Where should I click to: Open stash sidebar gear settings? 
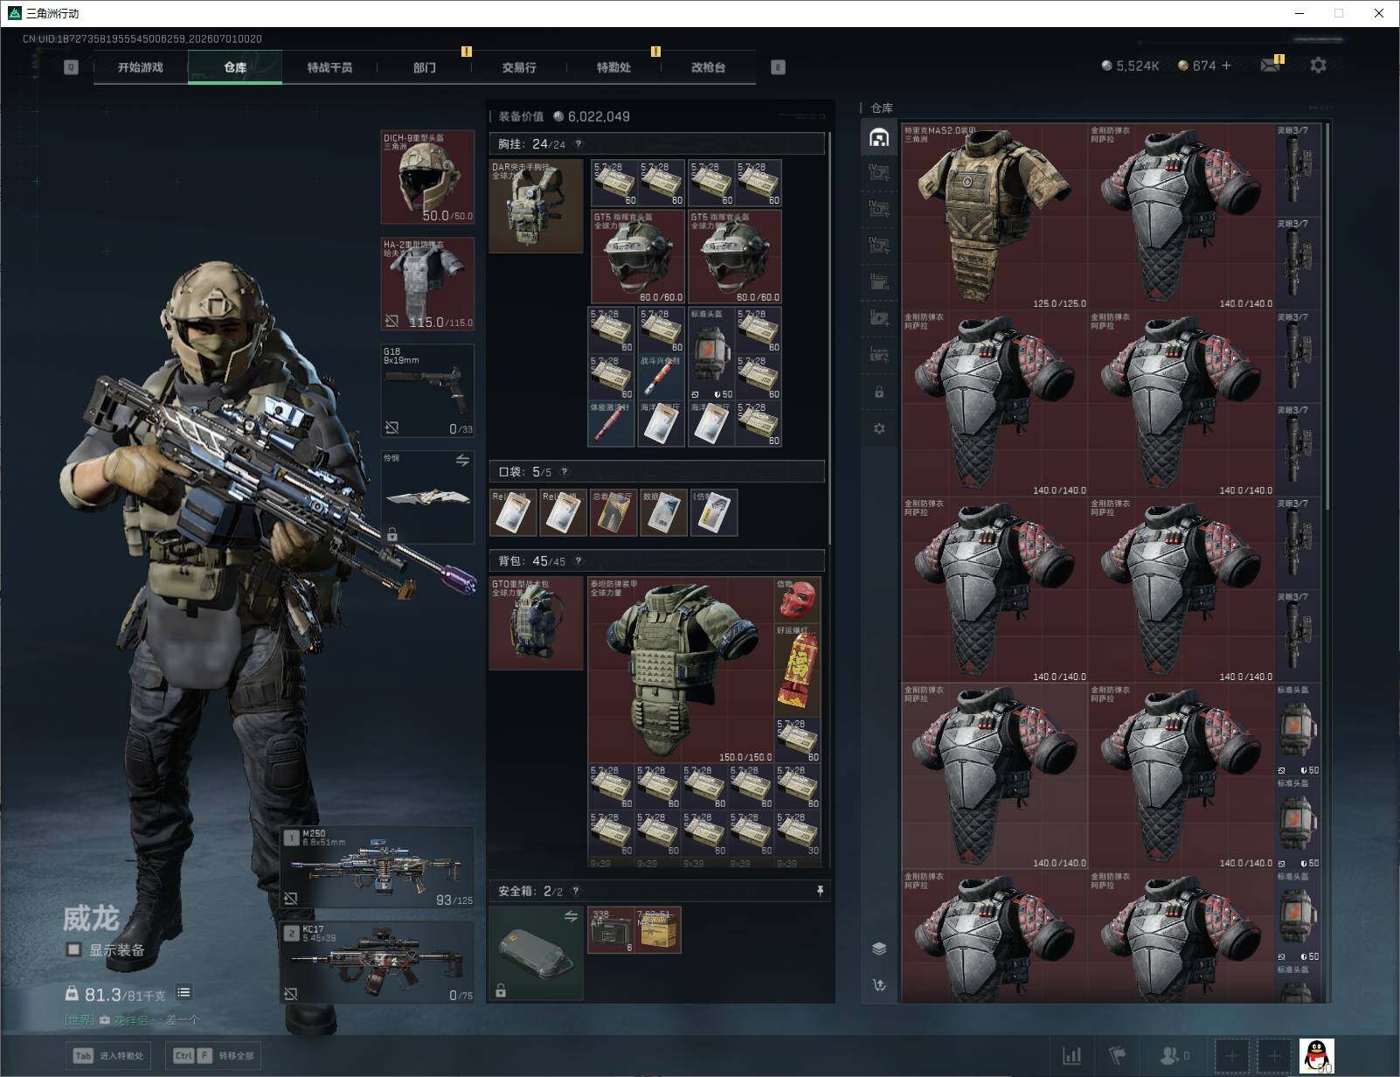coord(879,428)
